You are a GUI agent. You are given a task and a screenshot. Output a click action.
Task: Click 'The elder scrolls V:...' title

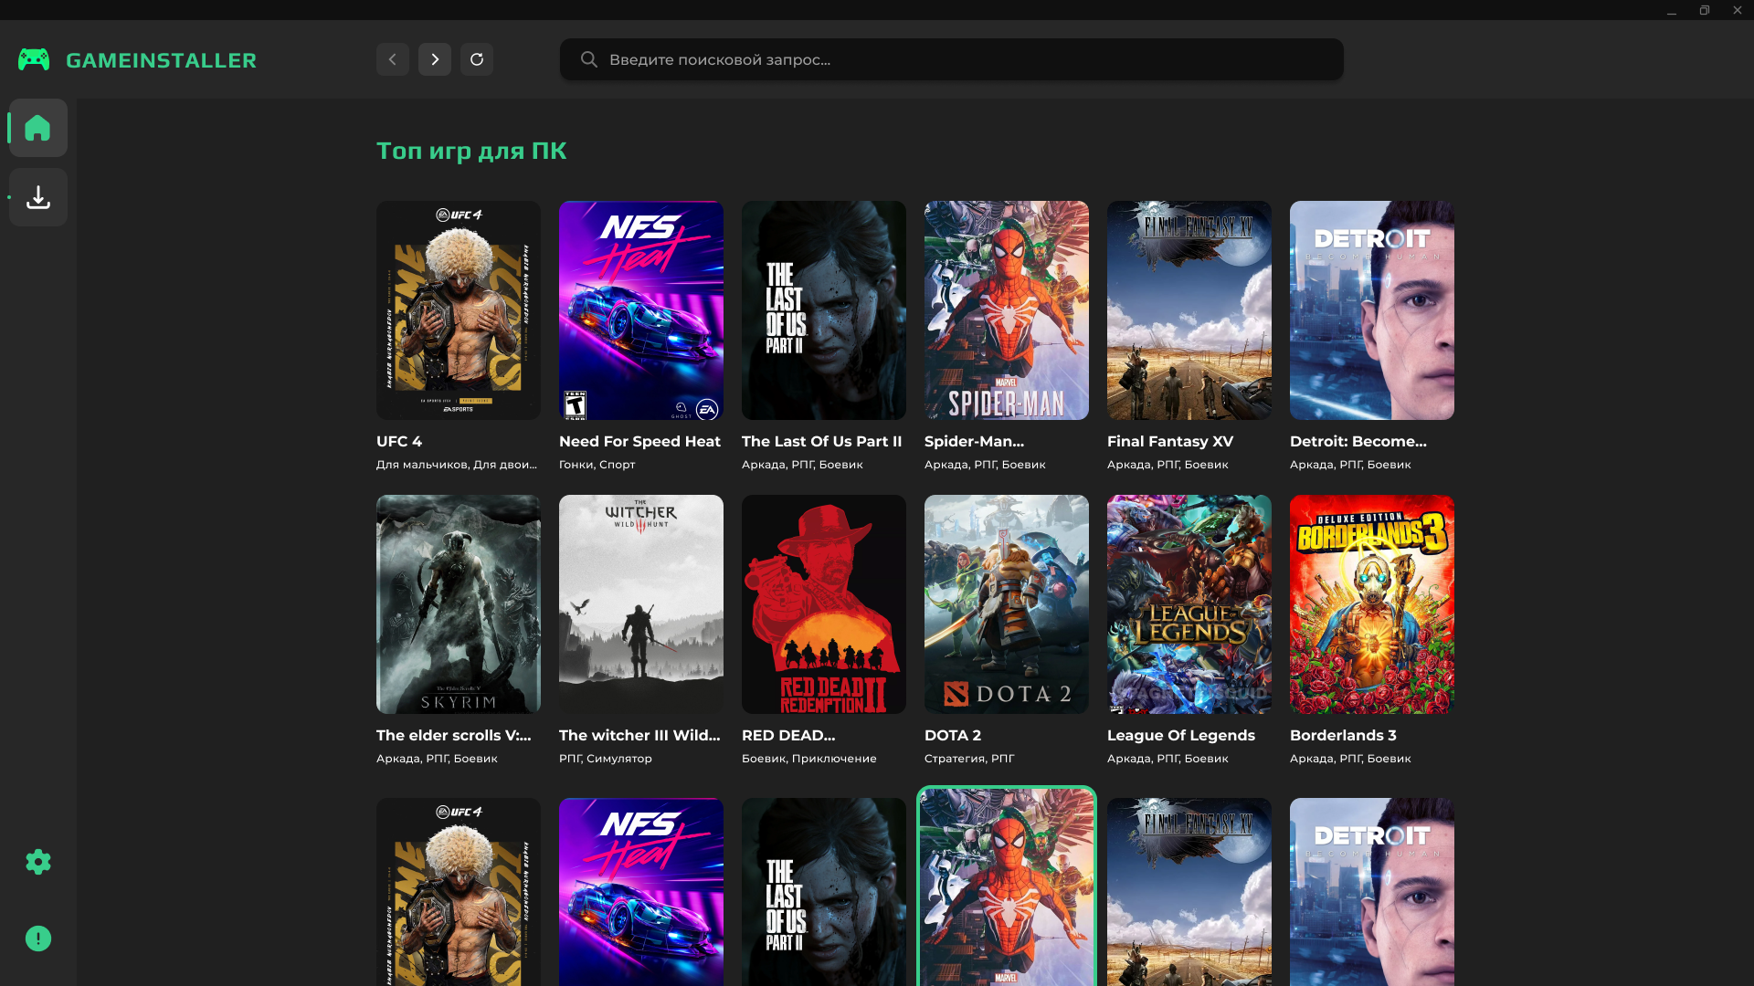pyautogui.click(x=453, y=735)
